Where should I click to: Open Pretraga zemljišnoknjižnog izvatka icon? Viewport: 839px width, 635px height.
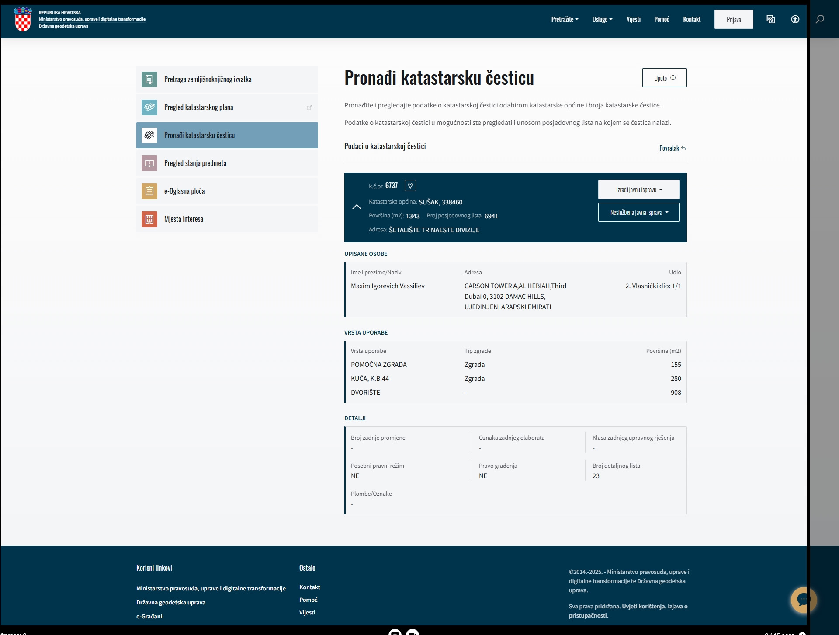149,79
